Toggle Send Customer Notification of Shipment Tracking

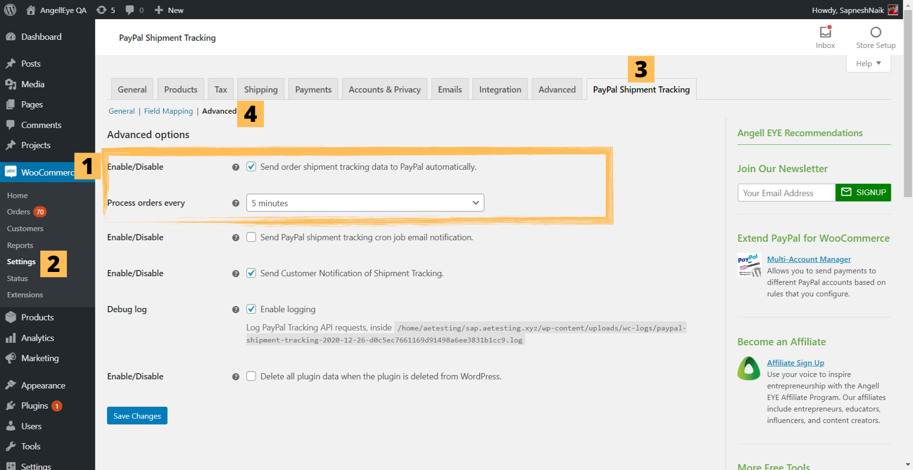click(251, 273)
